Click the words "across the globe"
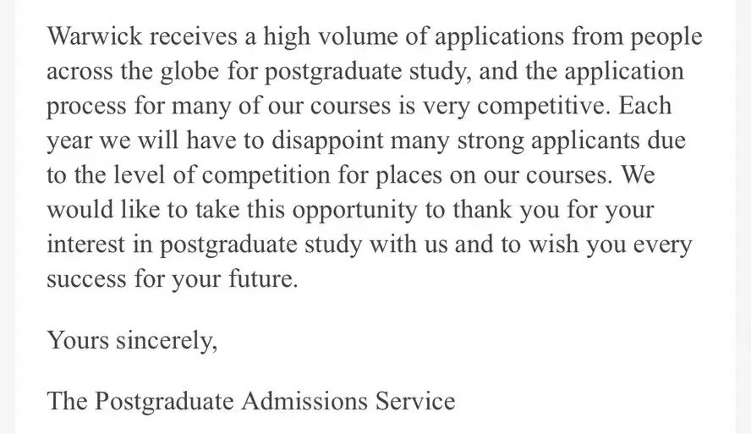Viewport: 751px width, 434px height. [x=133, y=71]
